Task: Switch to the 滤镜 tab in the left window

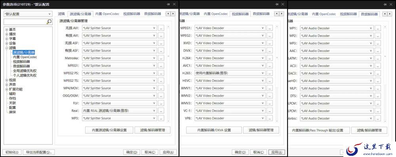Action: [x=61, y=14]
